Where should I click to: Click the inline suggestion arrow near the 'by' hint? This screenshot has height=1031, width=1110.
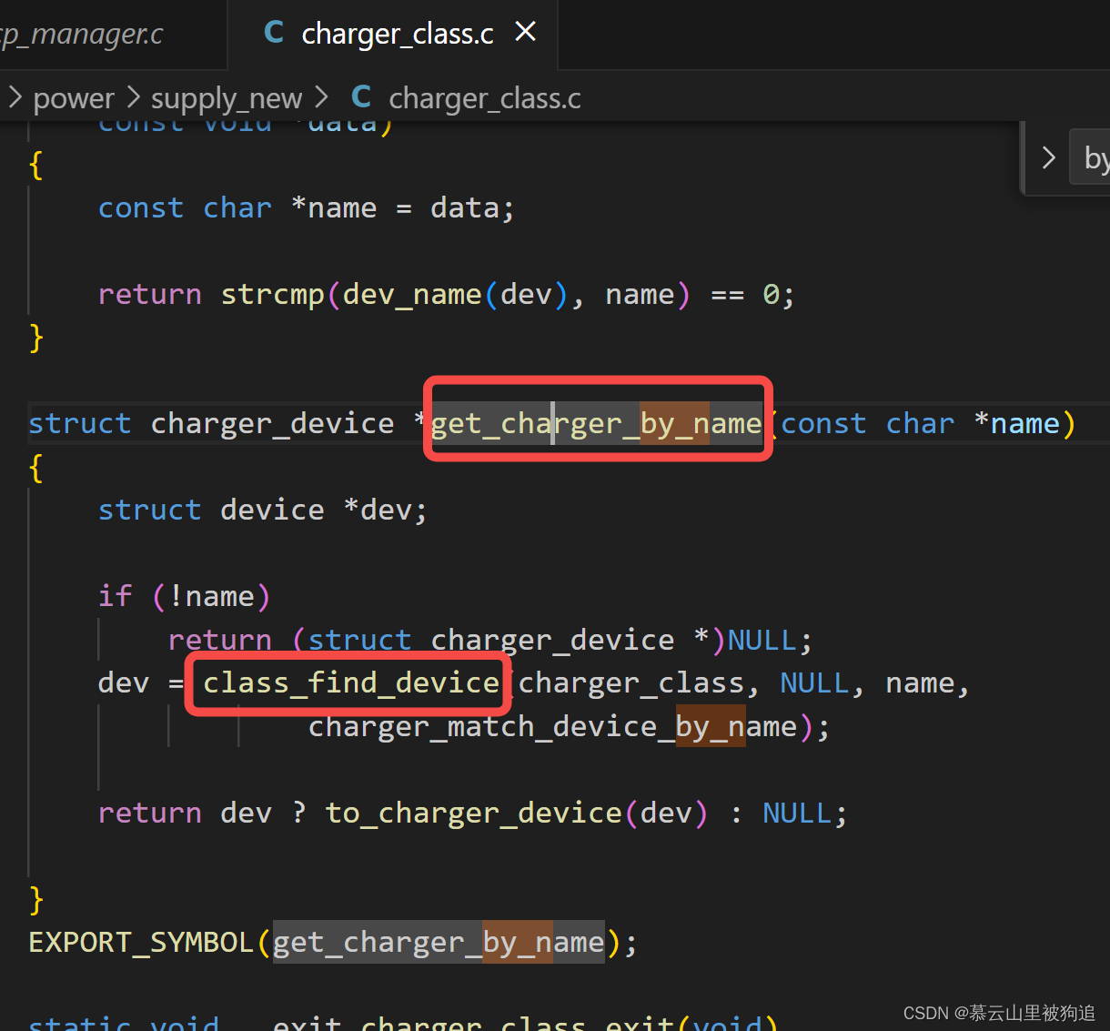click(x=1047, y=157)
